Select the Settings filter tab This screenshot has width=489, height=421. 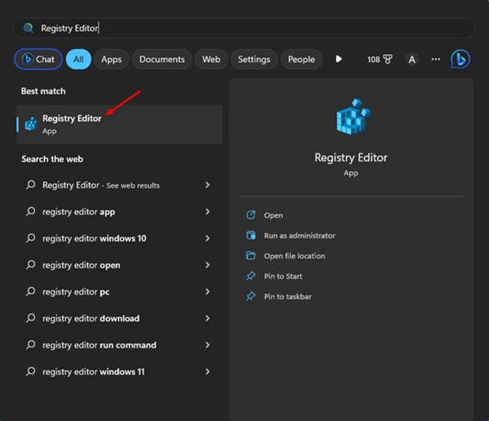click(253, 60)
